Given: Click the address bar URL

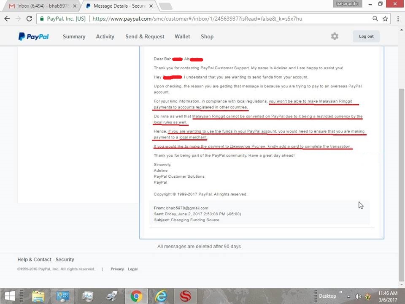Looking at the screenshot, I should [197, 19].
